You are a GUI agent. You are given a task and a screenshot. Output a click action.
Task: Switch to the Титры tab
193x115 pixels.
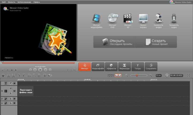pyautogui.click(x=138, y=67)
